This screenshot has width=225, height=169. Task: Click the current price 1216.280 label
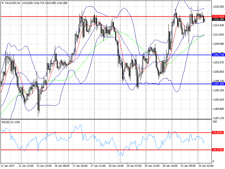coord(219,19)
